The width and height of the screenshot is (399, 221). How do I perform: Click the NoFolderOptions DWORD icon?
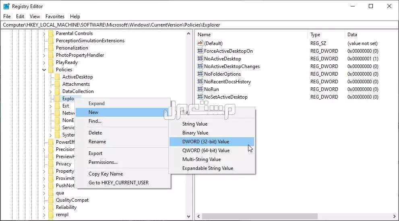pos(200,74)
